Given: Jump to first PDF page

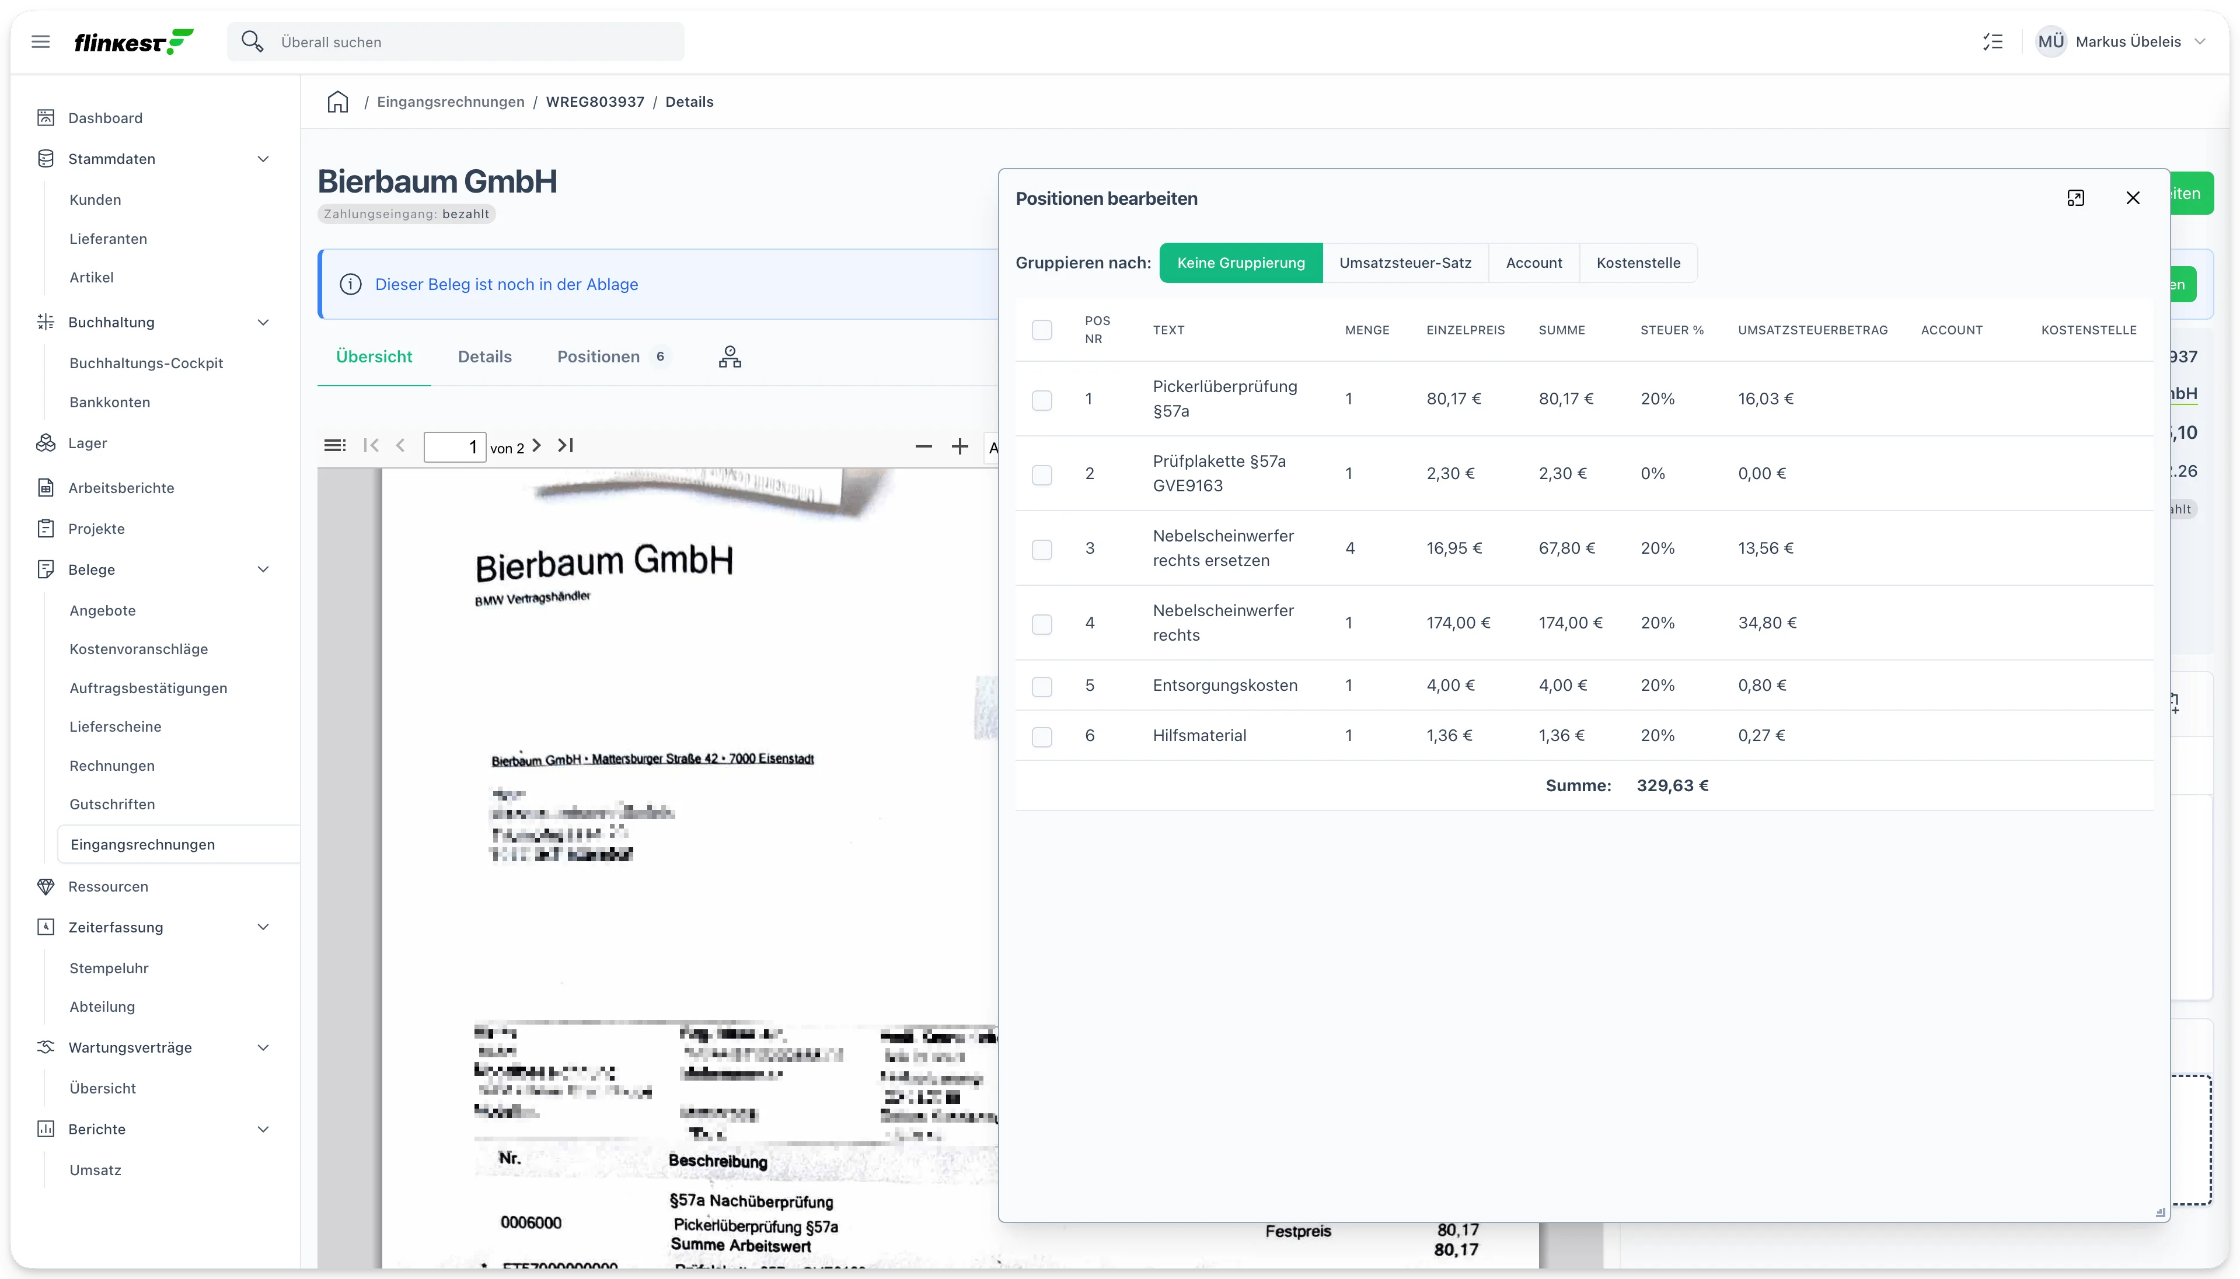Looking at the screenshot, I should (372, 445).
